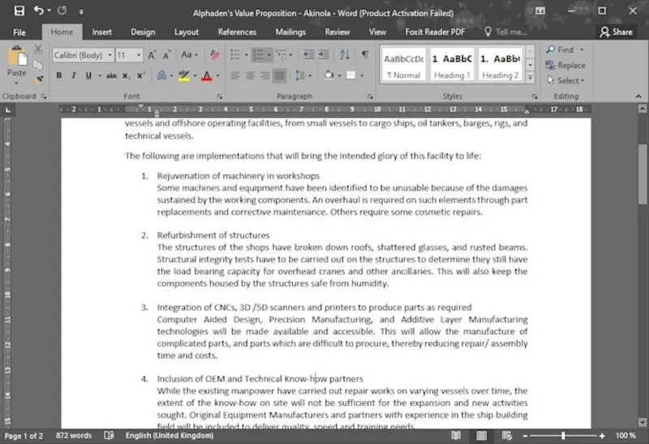Viewport: 649px width, 444px height.
Task: Click the Save icon in title bar
Action: [x=19, y=11]
